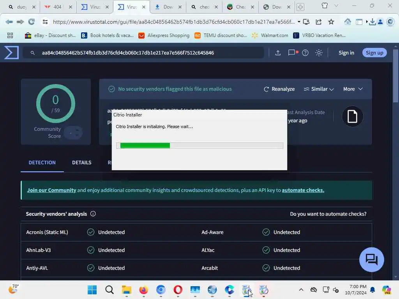
Task: Click the detection score circle 0/59
Action: click(x=56, y=104)
